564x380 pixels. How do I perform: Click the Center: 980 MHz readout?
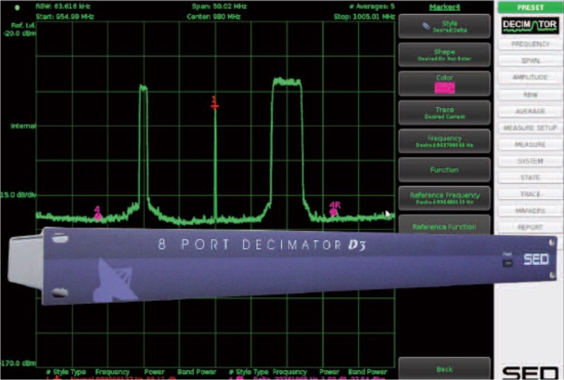pyautogui.click(x=213, y=16)
